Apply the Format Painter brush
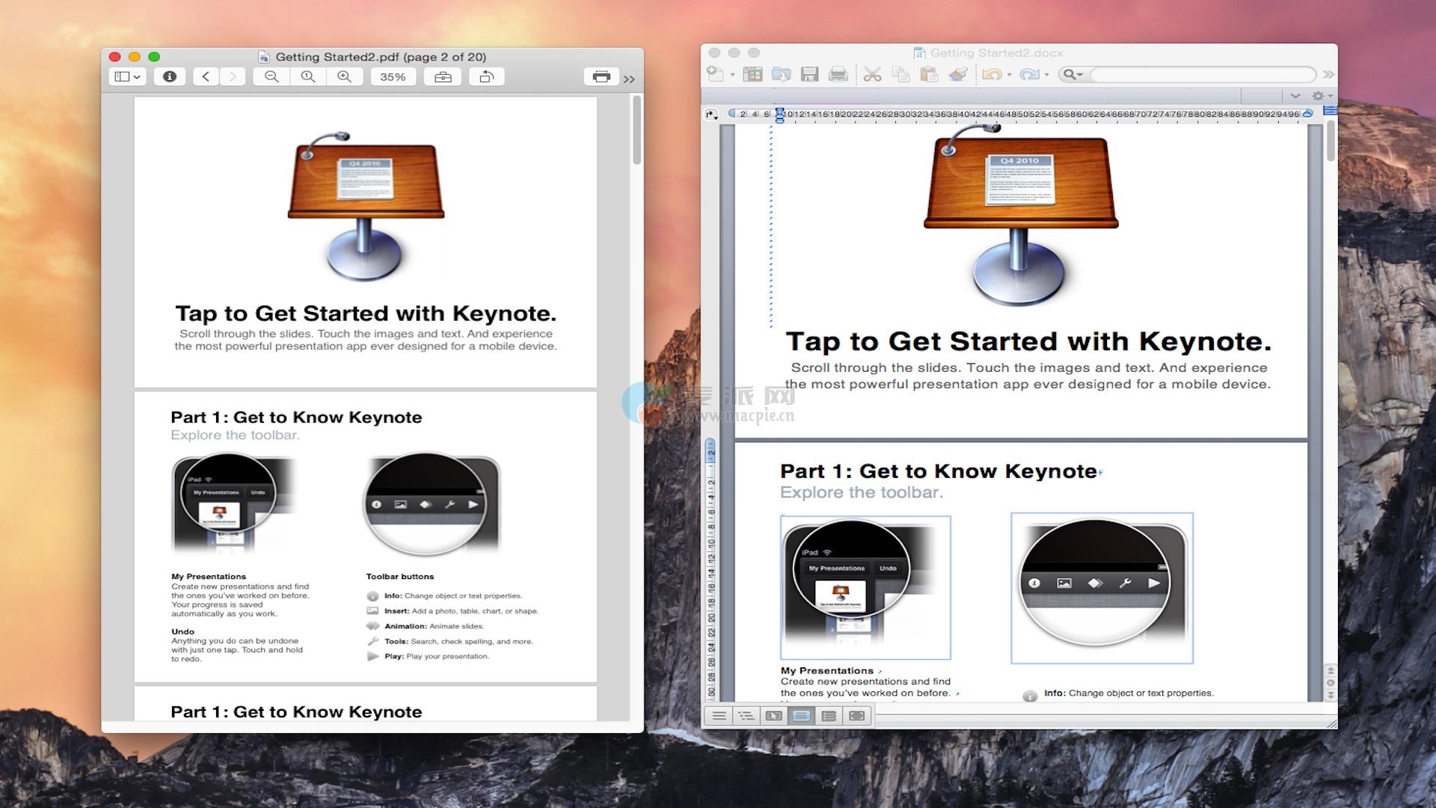1436x808 pixels. 958,74
